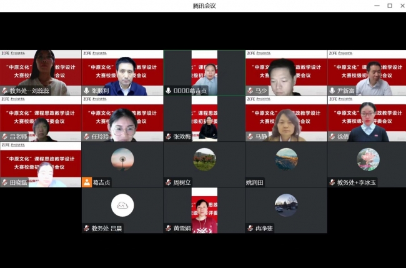The image size is (406, 268).
Task: Select 周树立's round profile picture
Action: coord(204,159)
